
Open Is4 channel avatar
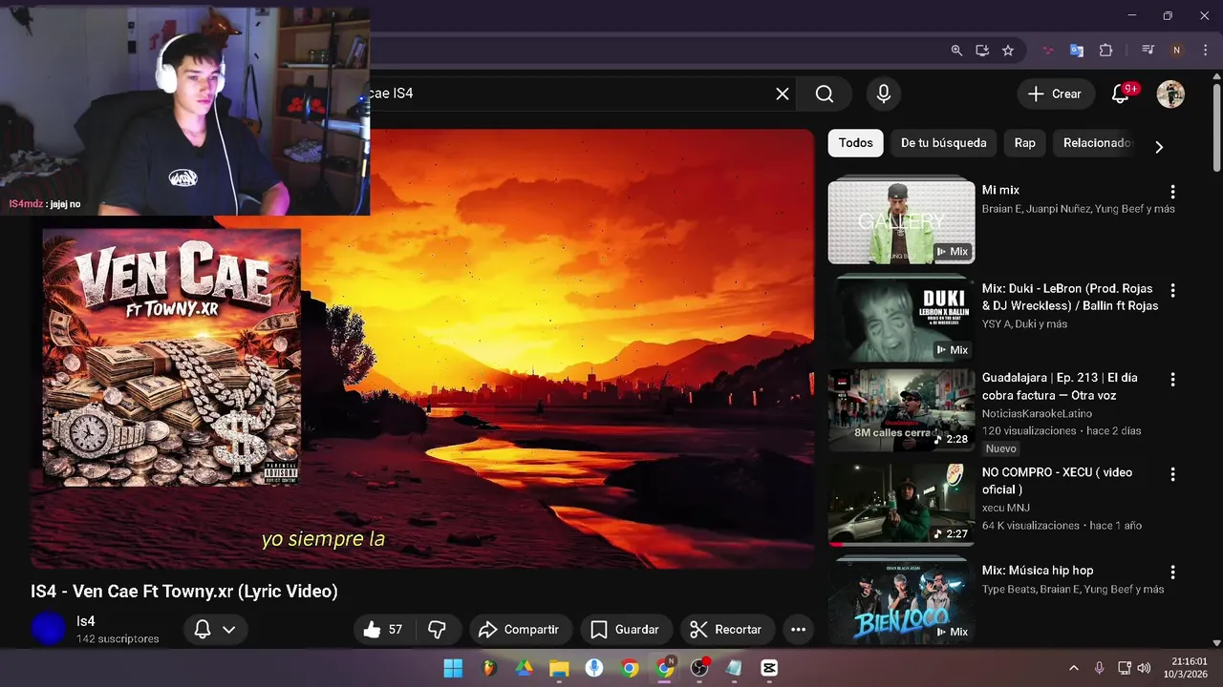(48, 629)
